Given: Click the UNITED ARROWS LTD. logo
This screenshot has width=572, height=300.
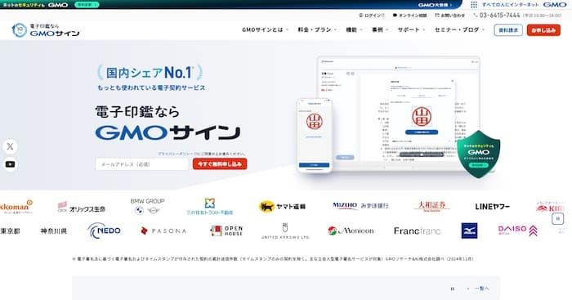Looking at the screenshot, I should (x=285, y=231).
